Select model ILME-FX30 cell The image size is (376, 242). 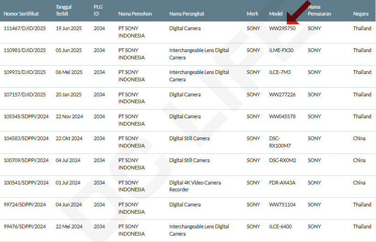pos(281,50)
